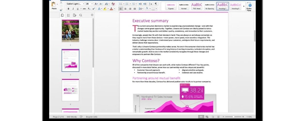Apply the Figures style
Viewport: 304px width, 121px height.
171,6
